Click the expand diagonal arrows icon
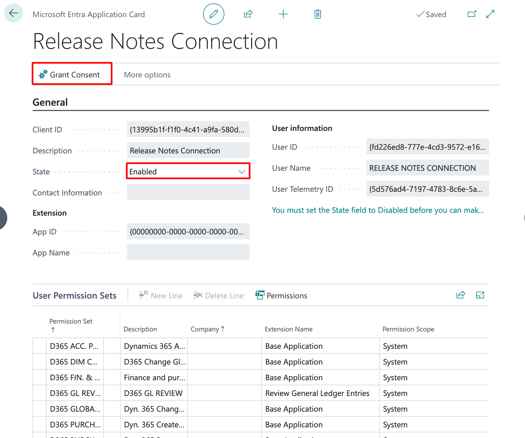This screenshot has height=438, width=525. [490, 14]
